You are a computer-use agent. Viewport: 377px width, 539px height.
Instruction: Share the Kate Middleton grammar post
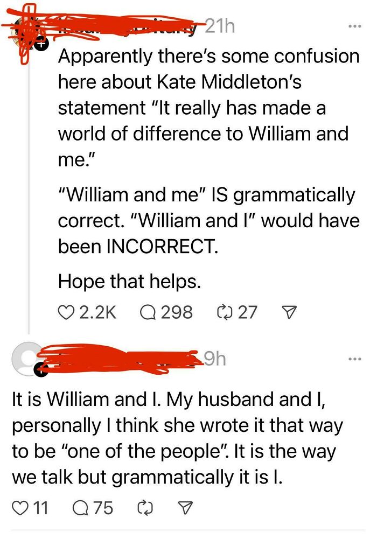(289, 312)
